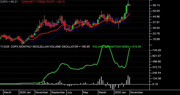The image size is (180, 95).
Task: Click the COPX = 60.21 price label
Action: pos(9,2)
